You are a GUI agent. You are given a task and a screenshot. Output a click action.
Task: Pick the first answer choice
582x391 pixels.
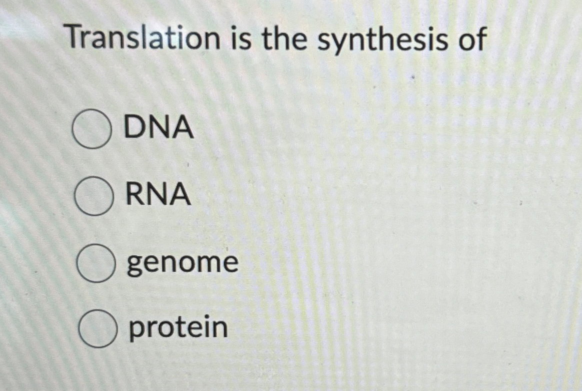click(92, 129)
